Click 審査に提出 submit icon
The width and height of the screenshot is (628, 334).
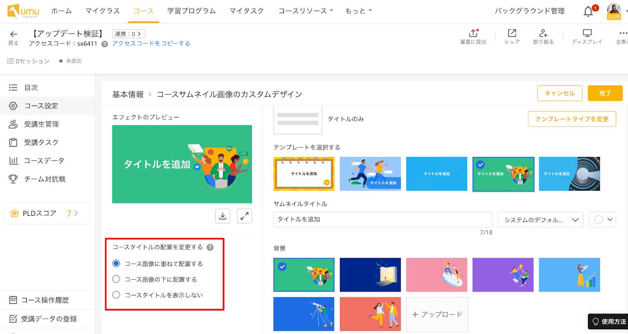click(473, 37)
